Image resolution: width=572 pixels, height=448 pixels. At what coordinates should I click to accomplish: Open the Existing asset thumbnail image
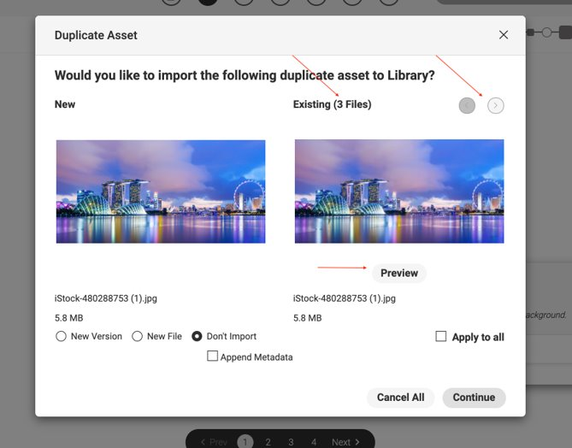(399, 192)
